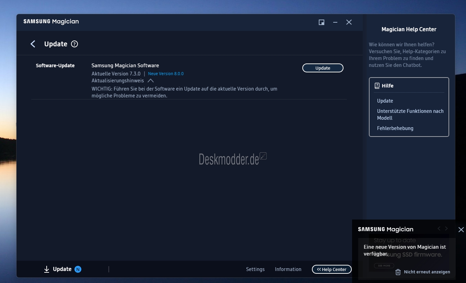Screen dimensions: 466x283
Task: Click the Hilfe book icon
Action: [x=377, y=86]
